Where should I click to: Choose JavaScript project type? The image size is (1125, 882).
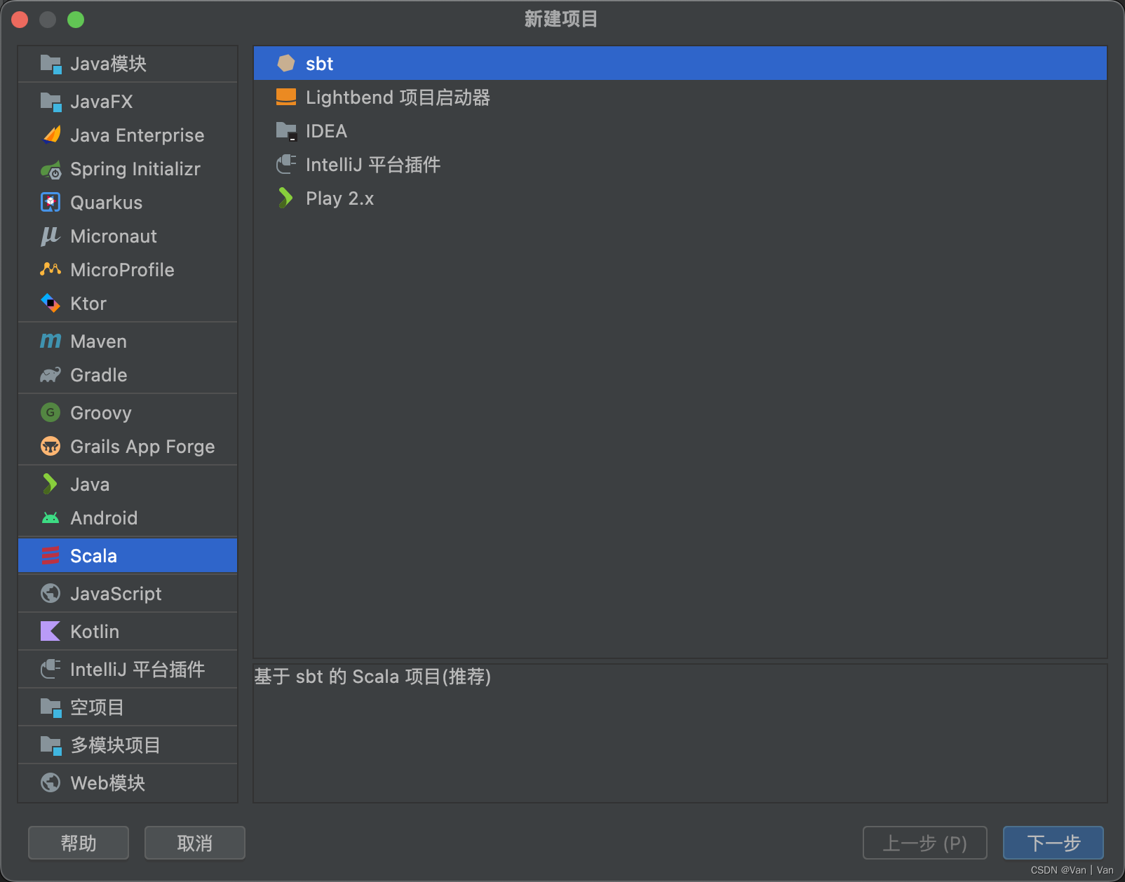[128, 594]
